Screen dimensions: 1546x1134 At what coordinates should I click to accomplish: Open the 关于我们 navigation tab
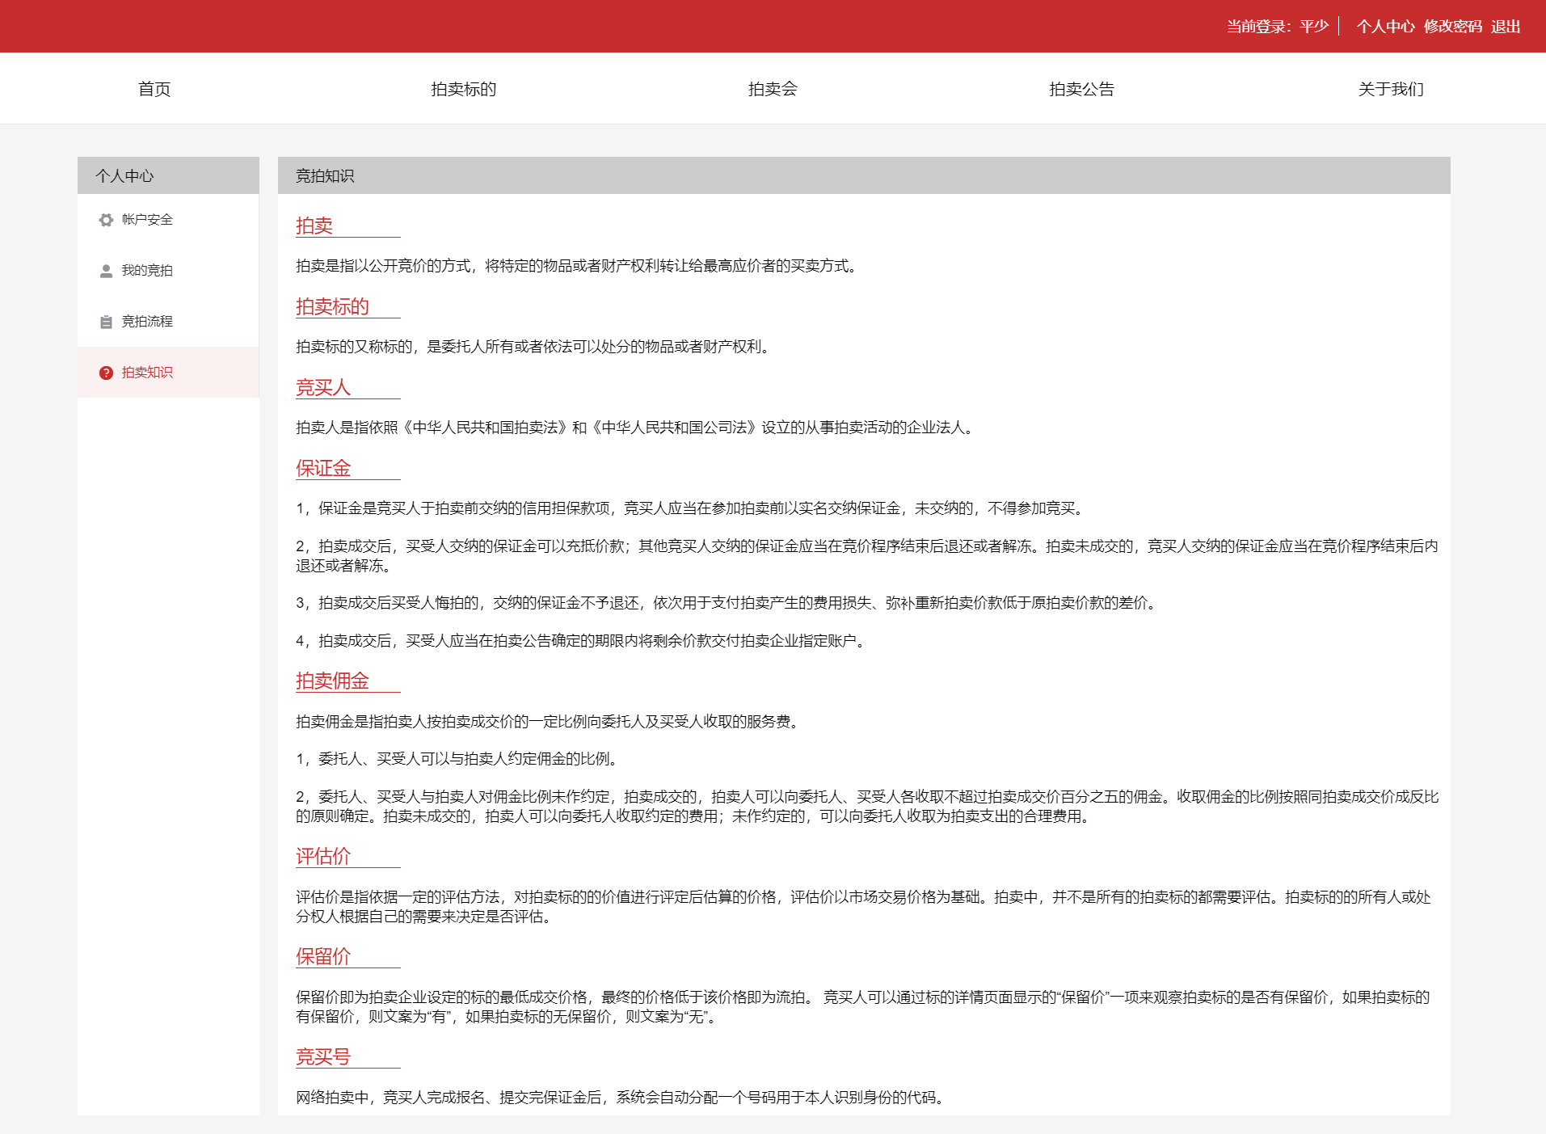(x=1391, y=89)
